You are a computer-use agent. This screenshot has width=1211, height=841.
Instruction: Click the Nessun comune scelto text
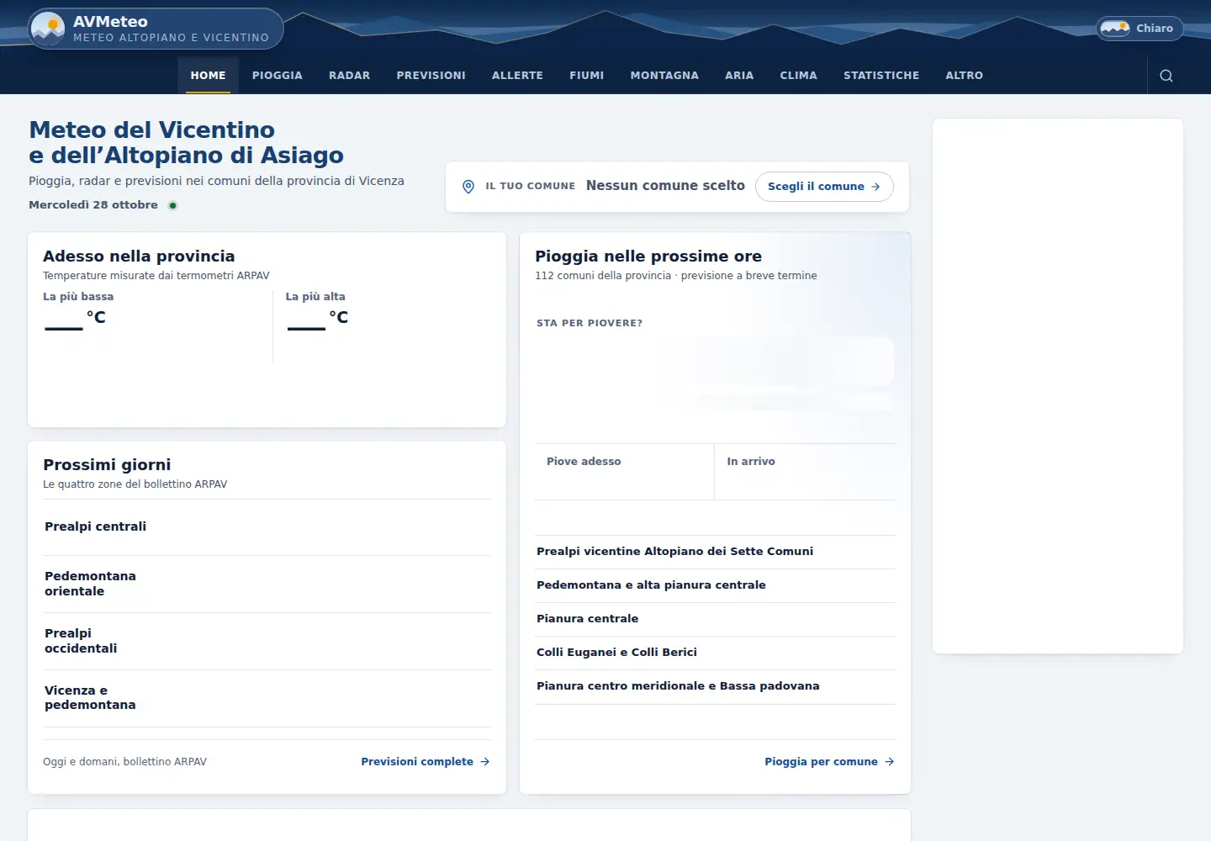pos(665,186)
